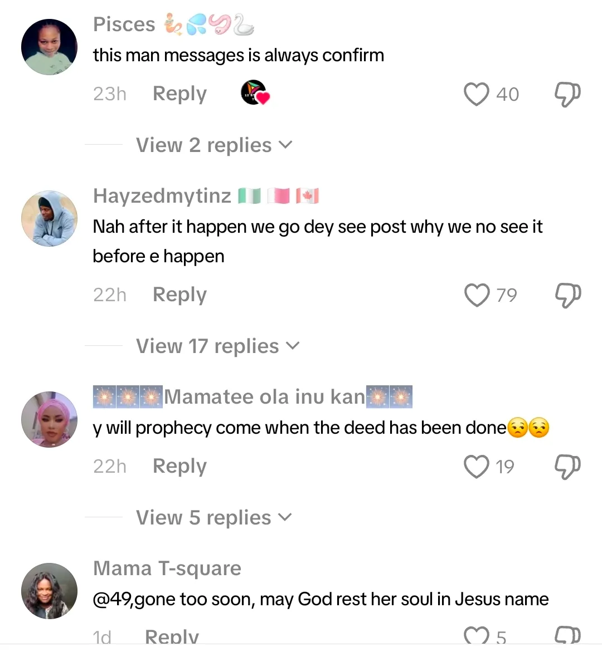Open the Hayzedmytinz username link

tap(162, 196)
